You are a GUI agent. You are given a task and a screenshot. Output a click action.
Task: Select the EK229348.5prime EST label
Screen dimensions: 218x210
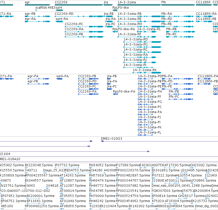pyautogui.click(x=39, y=165)
